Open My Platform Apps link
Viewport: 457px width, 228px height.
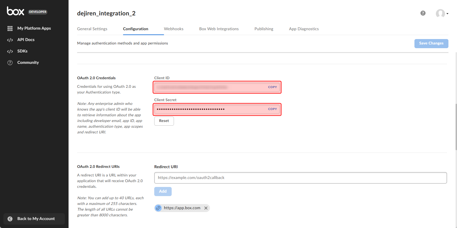pos(34,28)
